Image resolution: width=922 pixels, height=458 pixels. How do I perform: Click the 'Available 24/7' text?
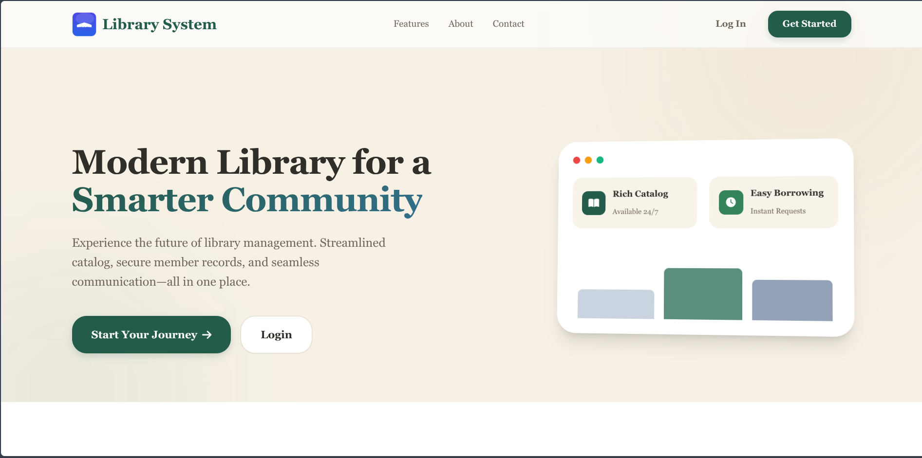(635, 212)
